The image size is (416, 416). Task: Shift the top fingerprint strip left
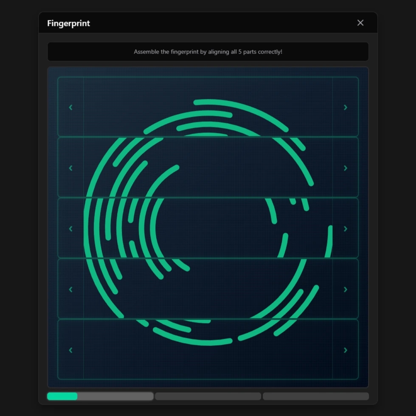[71, 107]
